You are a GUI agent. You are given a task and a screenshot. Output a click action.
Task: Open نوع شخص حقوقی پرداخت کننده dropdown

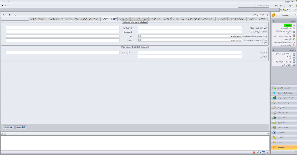(140, 40)
